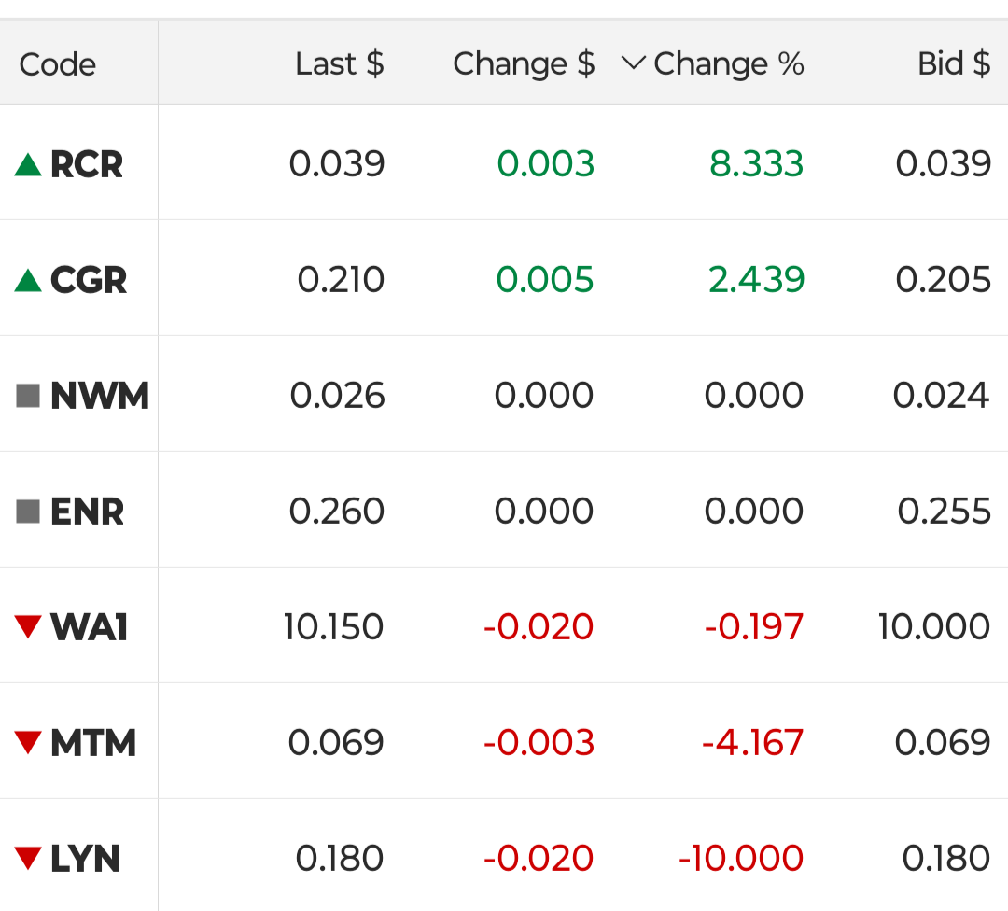Viewport: 1008px width, 911px height.
Task: Click the red down arrow beside WA1
Action: pos(28,627)
